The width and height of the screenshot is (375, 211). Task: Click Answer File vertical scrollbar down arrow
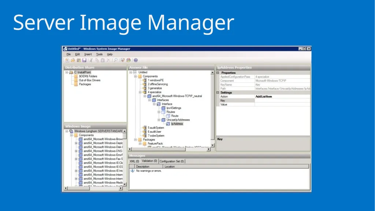[212, 145]
